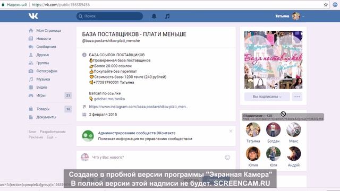
Task: Open subscriber Татьяна avatar
Action: coord(253,129)
